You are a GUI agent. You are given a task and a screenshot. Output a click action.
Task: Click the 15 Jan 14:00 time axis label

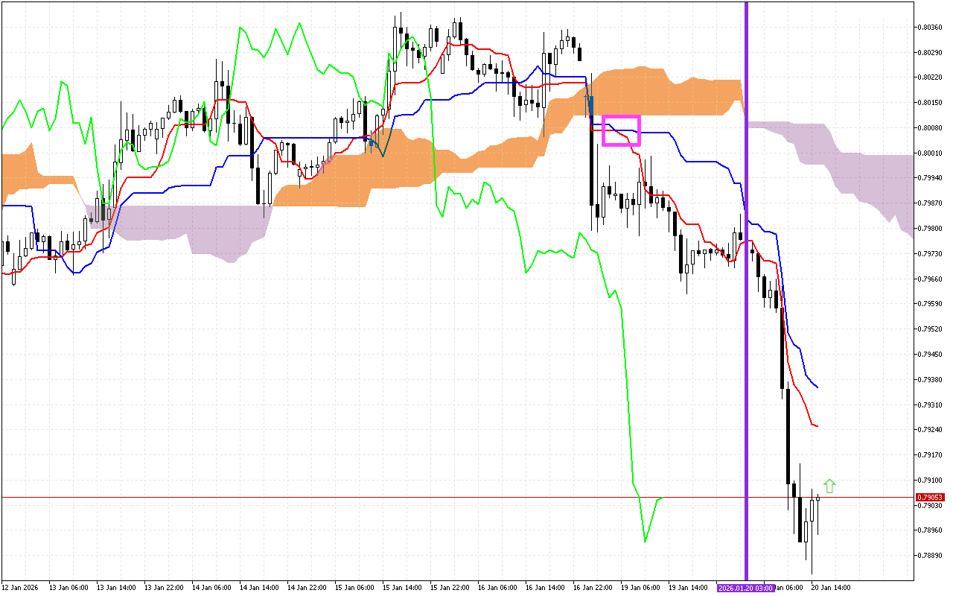click(x=402, y=588)
